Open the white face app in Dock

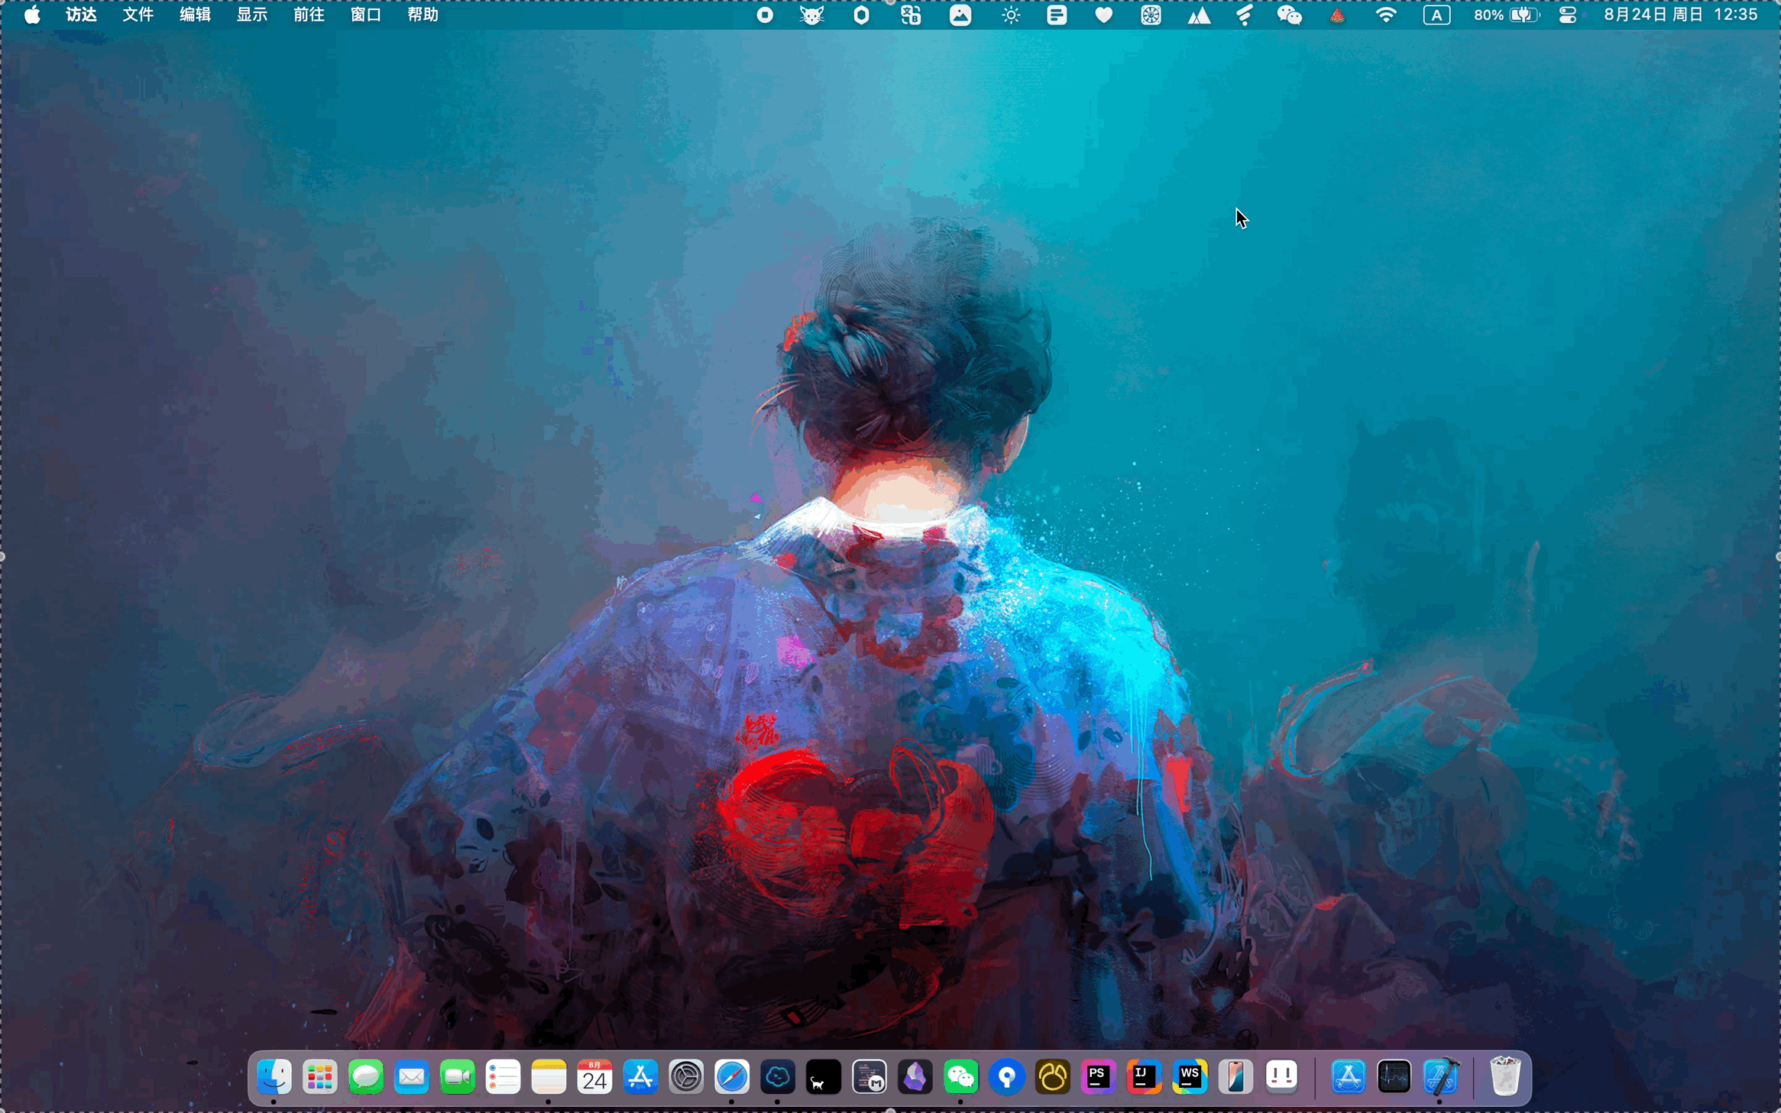(x=1281, y=1077)
